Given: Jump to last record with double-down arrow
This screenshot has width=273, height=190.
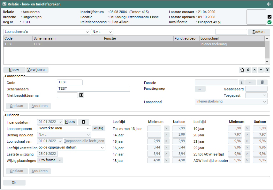Looking at the screenshot, I should [267, 70].
